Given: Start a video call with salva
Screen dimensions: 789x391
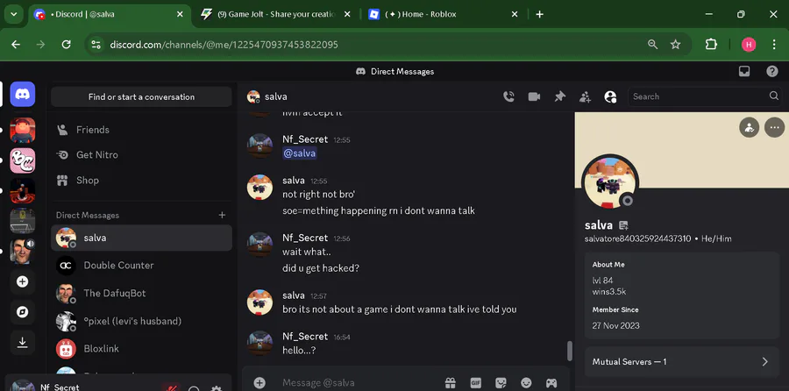Looking at the screenshot, I should click(534, 96).
